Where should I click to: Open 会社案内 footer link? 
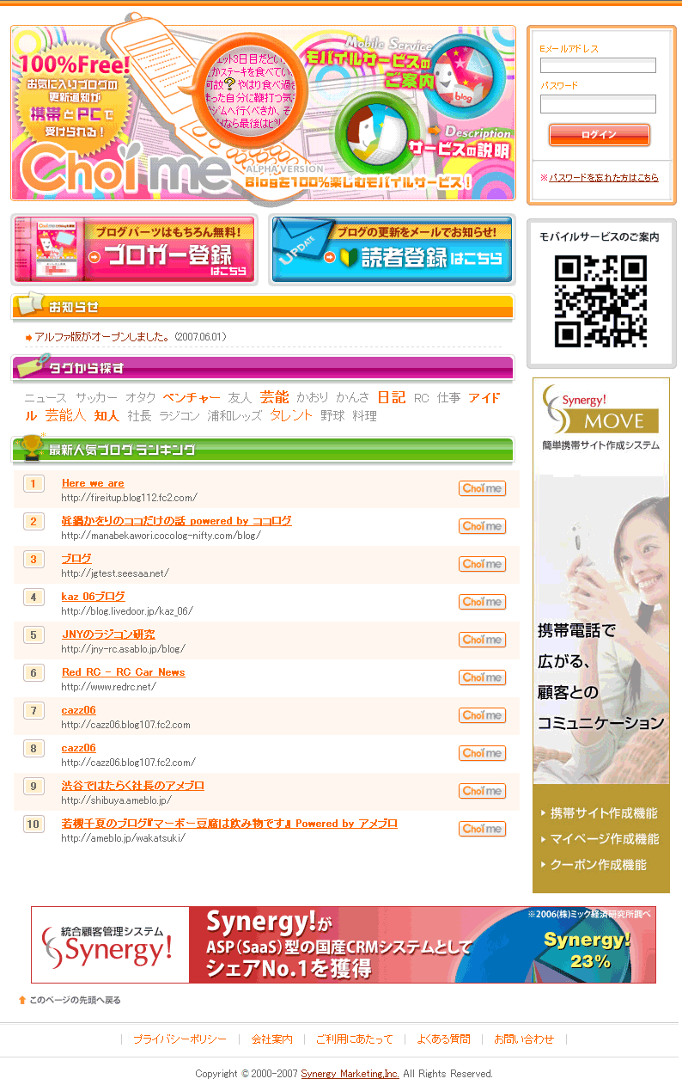(x=271, y=1039)
